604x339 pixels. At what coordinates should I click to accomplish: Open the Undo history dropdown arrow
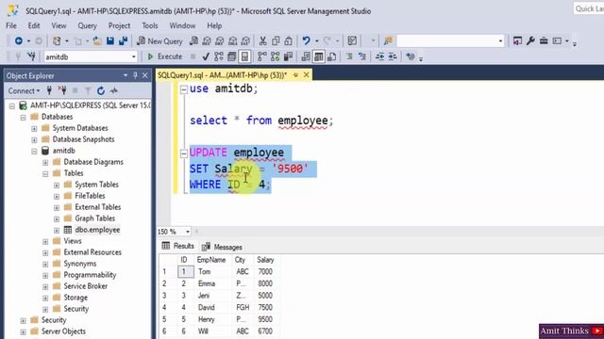pyautogui.click(x=317, y=41)
